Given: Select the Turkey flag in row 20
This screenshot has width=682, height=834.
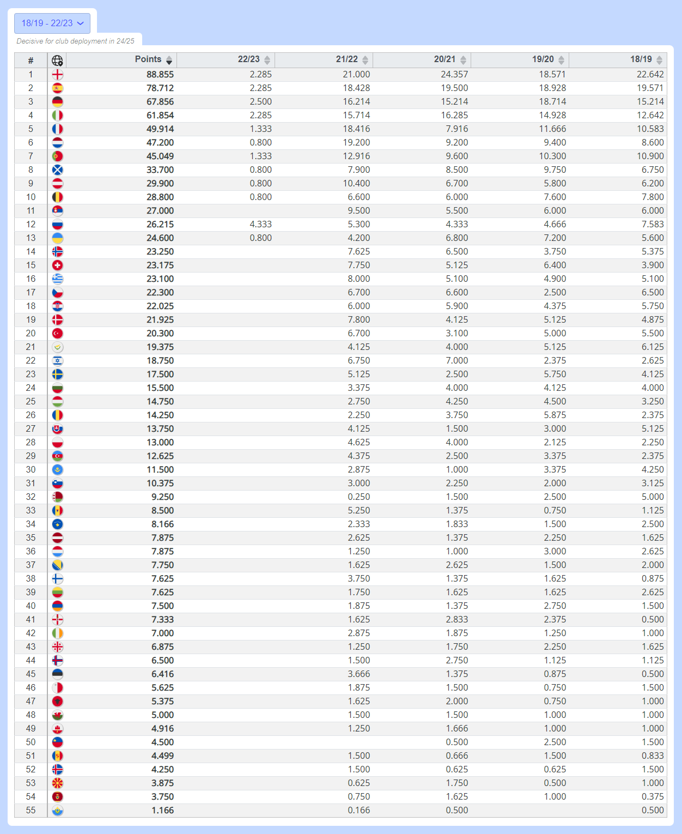Looking at the screenshot, I should (57, 334).
